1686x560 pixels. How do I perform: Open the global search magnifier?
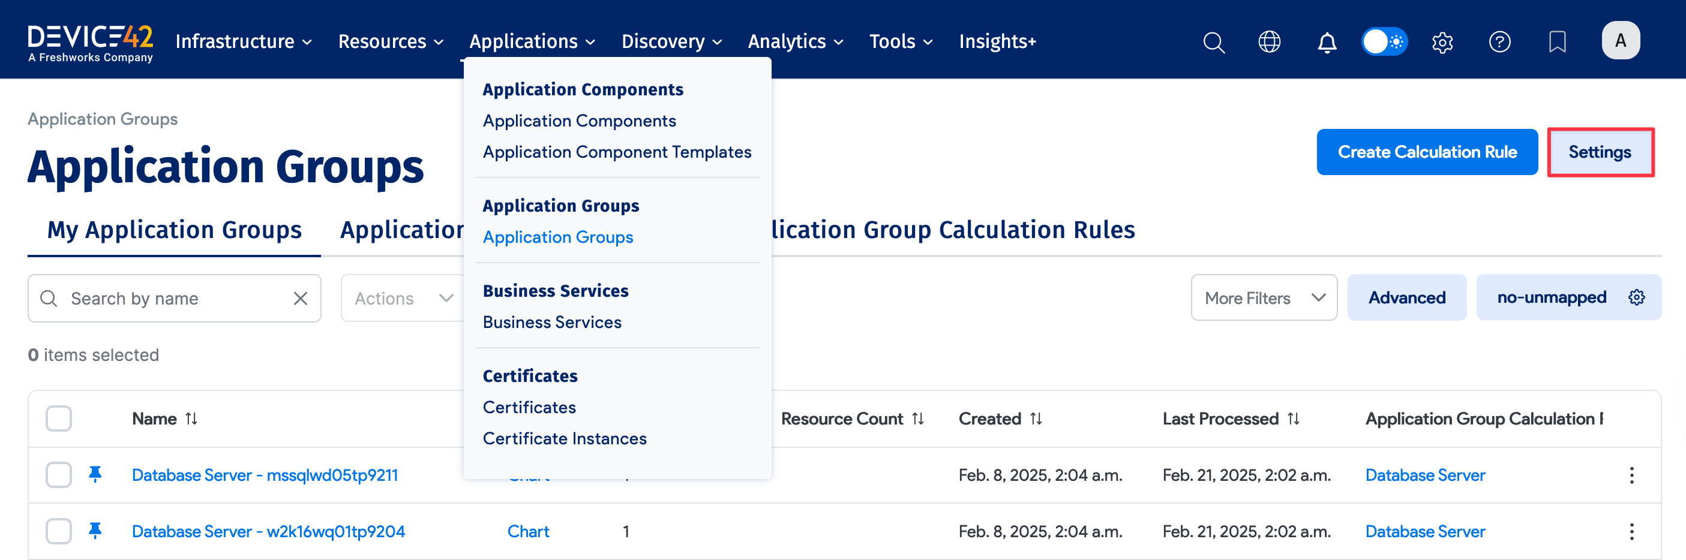[x=1213, y=41]
